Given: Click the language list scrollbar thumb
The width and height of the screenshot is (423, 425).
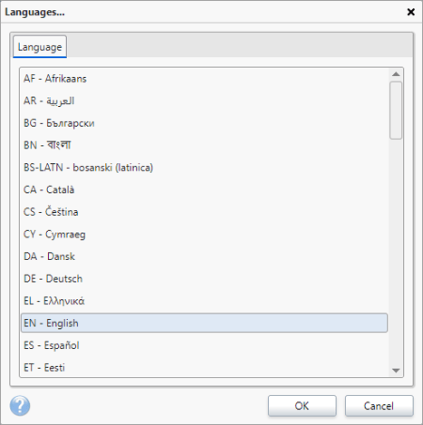Looking at the screenshot, I should (x=396, y=111).
